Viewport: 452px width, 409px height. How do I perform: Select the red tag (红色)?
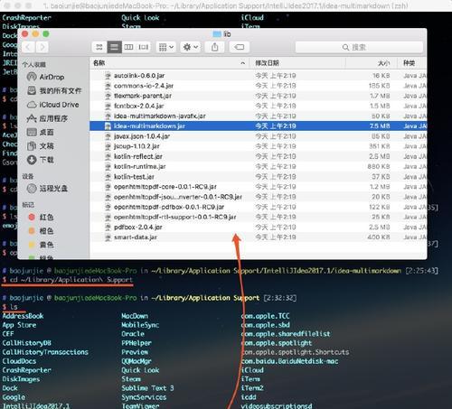coord(41,217)
